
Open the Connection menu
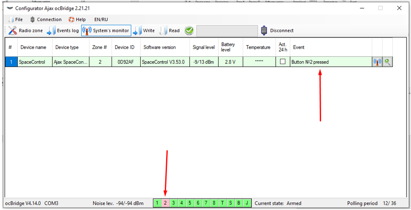[46, 19]
